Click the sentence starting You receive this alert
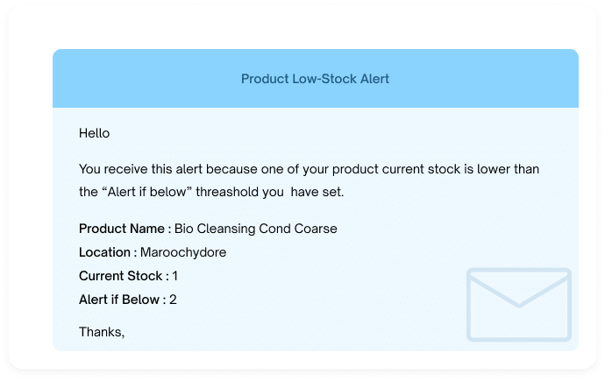 (x=309, y=180)
